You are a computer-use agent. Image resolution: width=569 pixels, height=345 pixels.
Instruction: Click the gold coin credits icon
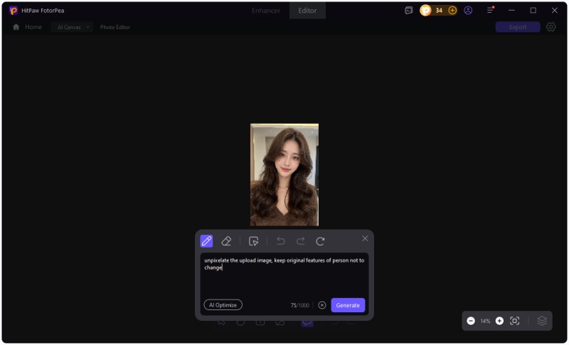[425, 11]
